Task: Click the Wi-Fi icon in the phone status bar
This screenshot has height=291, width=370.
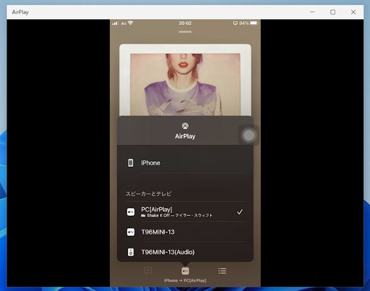Action: coord(130,23)
